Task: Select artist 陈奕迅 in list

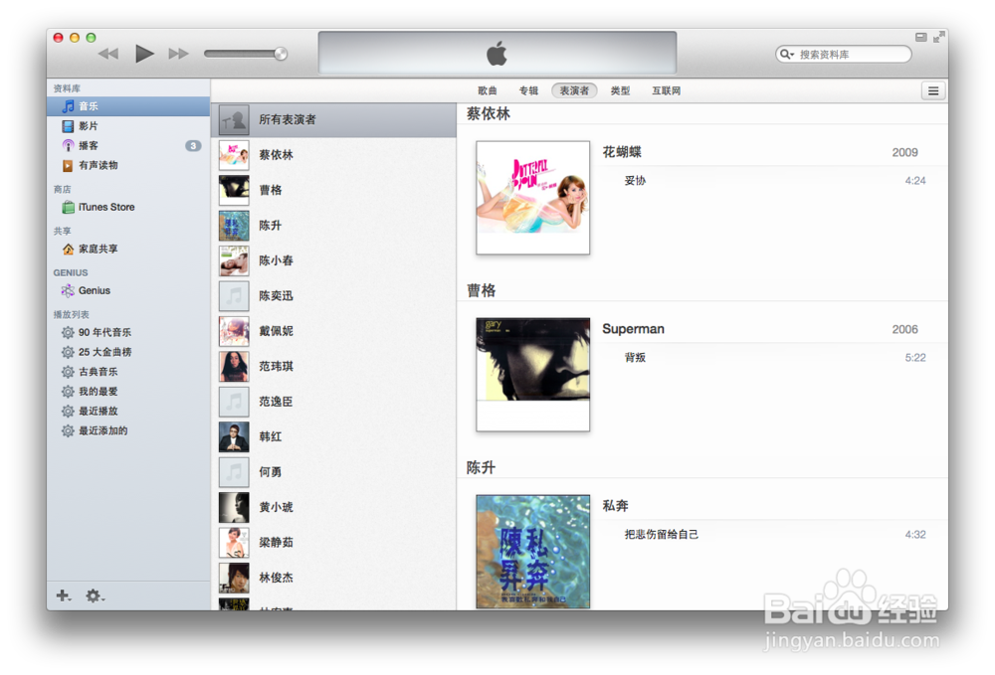Action: click(x=333, y=296)
